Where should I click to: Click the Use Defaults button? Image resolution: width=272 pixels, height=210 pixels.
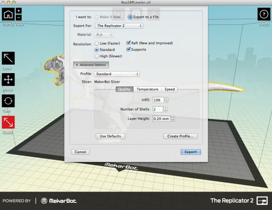110,136
